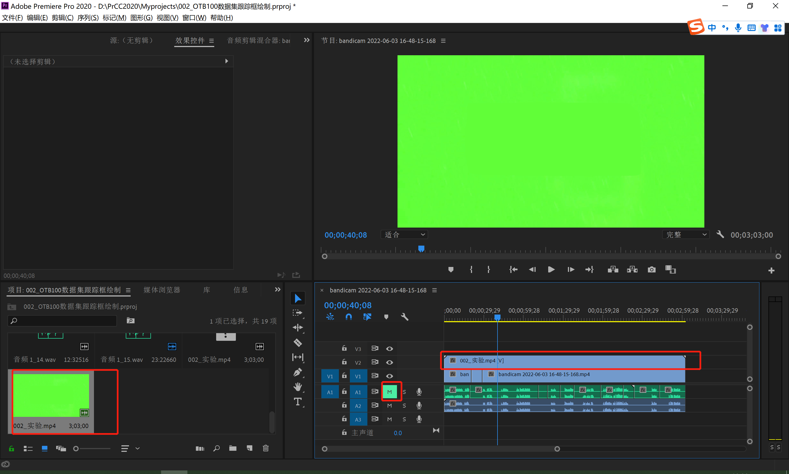Select the Pen tool
The width and height of the screenshot is (789, 474).
tap(298, 372)
